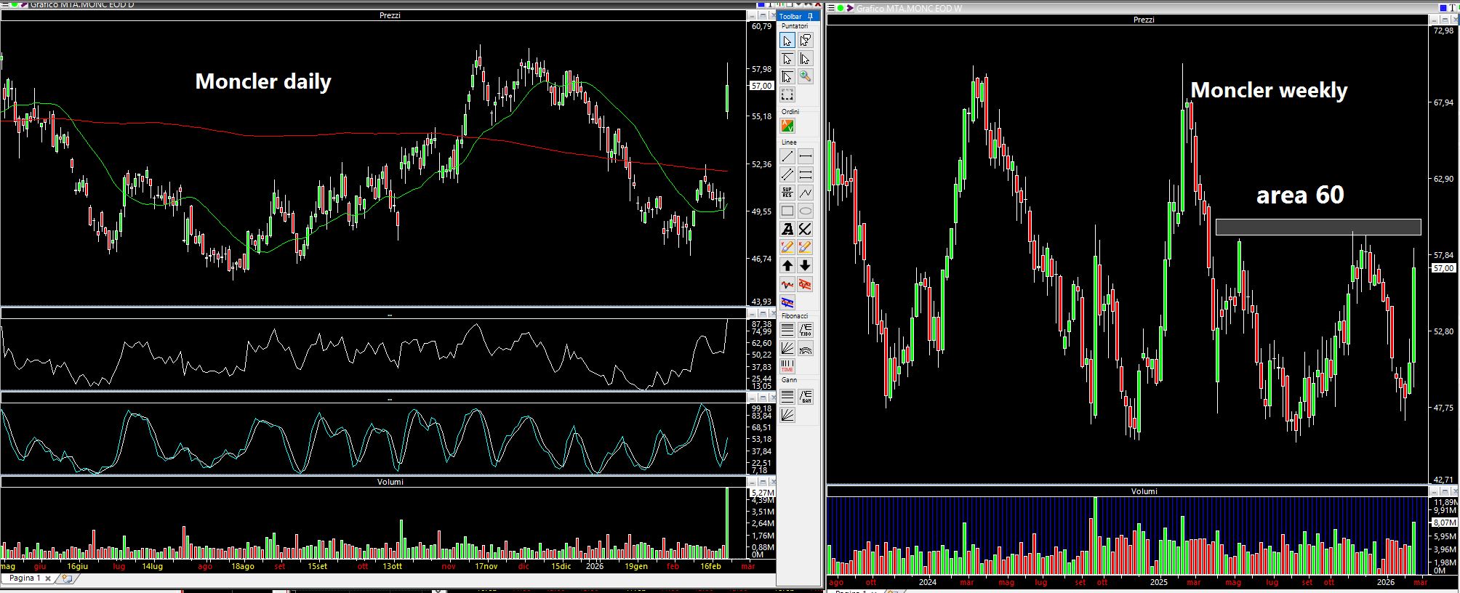The width and height of the screenshot is (1460, 593).
Task: Insert an up arrow marker
Action: coord(787,265)
